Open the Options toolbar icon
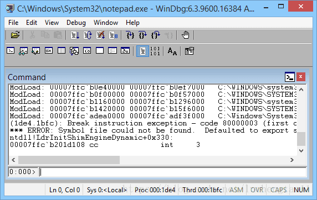The height and width of the screenshot is (200, 317). click(189, 51)
